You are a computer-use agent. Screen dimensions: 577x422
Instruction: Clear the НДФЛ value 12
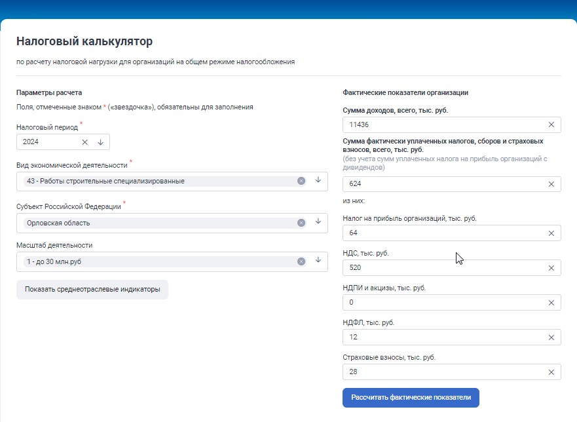coord(551,337)
